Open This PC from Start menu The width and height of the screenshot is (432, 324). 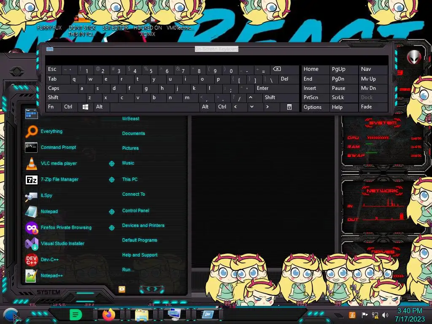click(x=130, y=179)
